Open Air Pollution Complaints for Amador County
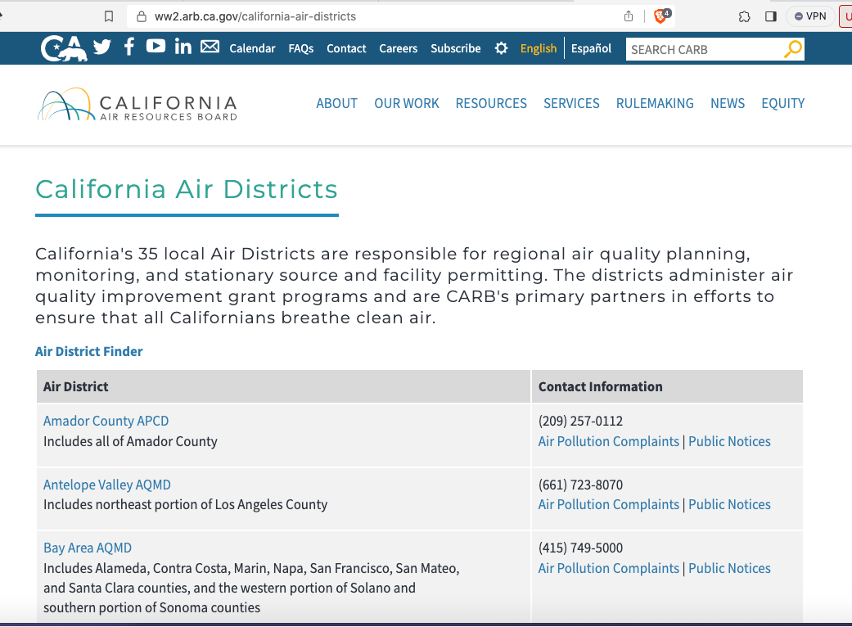852x627 pixels. (x=609, y=441)
